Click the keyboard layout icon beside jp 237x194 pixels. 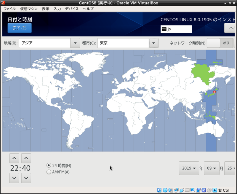(x=164, y=29)
